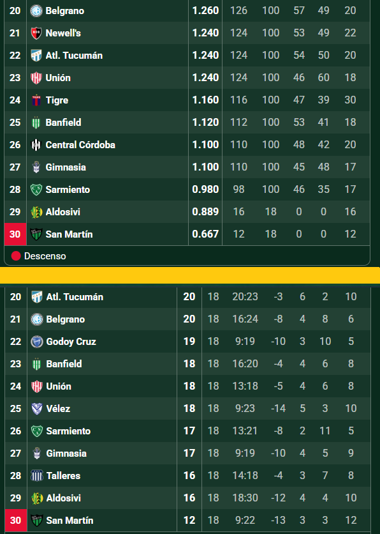Click the red Descenso legend dot
The width and height of the screenshot is (380, 534).
pyautogui.click(x=16, y=256)
